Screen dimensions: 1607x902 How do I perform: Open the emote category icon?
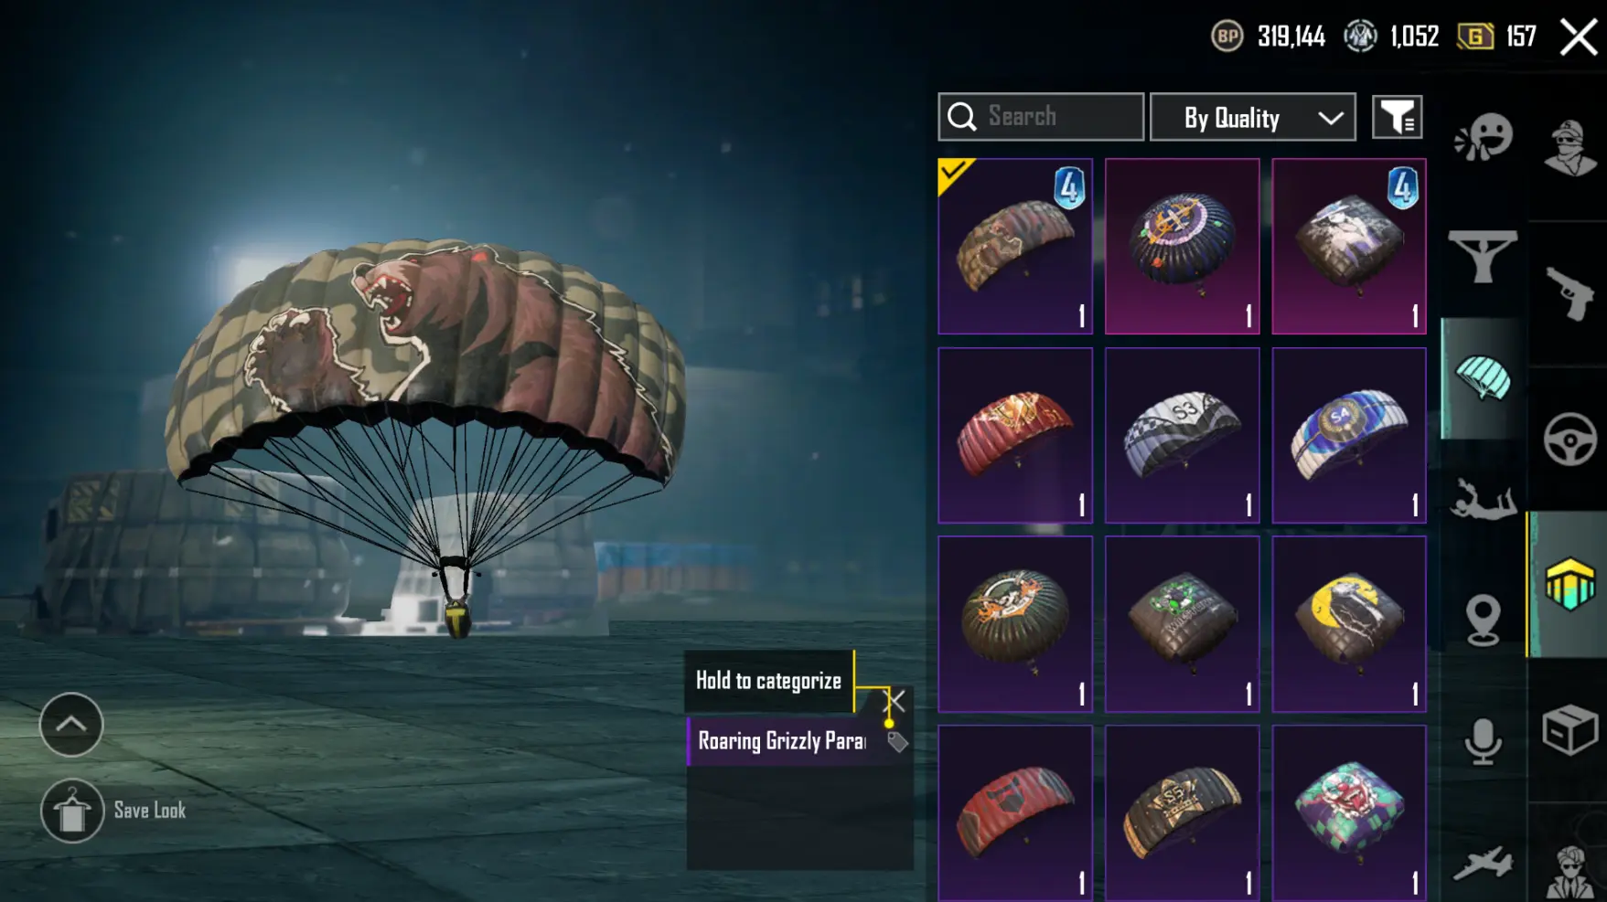click(x=1484, y=137)
